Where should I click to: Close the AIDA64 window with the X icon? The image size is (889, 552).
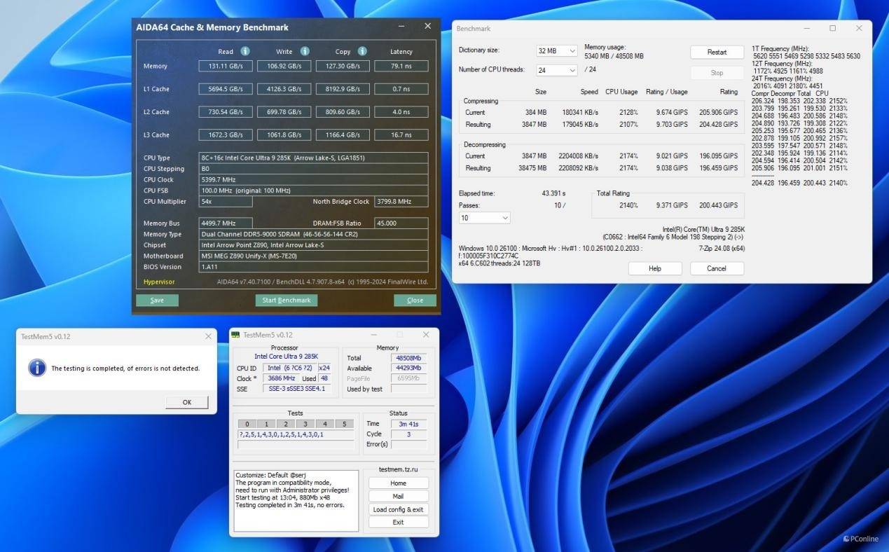click(427, 27)
